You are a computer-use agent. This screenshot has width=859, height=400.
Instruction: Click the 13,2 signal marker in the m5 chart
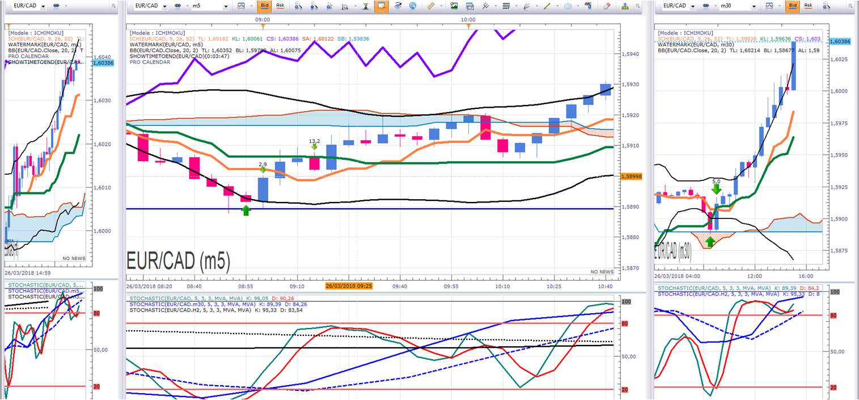click(x=314, y=144)
